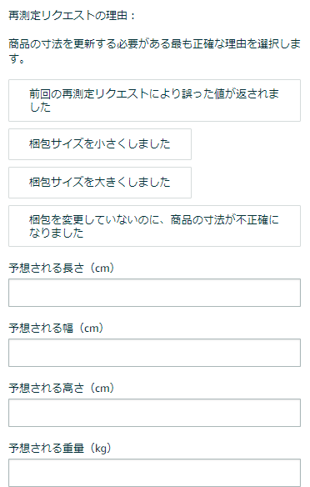Click the 予想される幅 (cm) label
The height and width of the screenshot is (487, 310).
pos(56,328)
